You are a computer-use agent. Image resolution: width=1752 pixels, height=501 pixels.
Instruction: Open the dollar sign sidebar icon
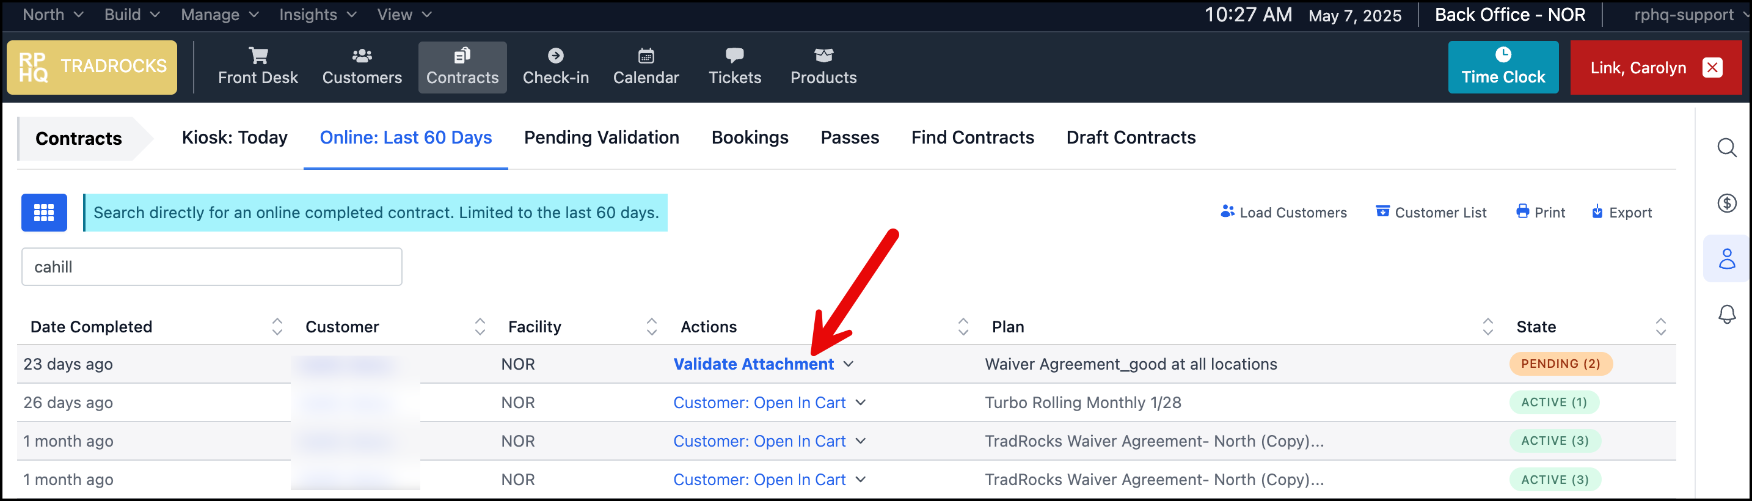pyautogui.click(x=1727, y=203)
